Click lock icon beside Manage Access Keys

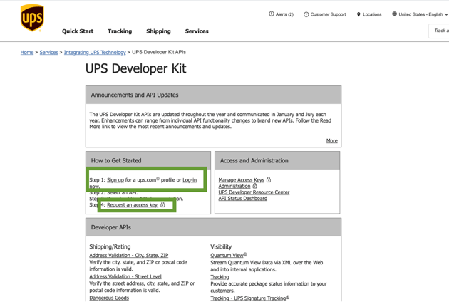(x=269, y=180)
